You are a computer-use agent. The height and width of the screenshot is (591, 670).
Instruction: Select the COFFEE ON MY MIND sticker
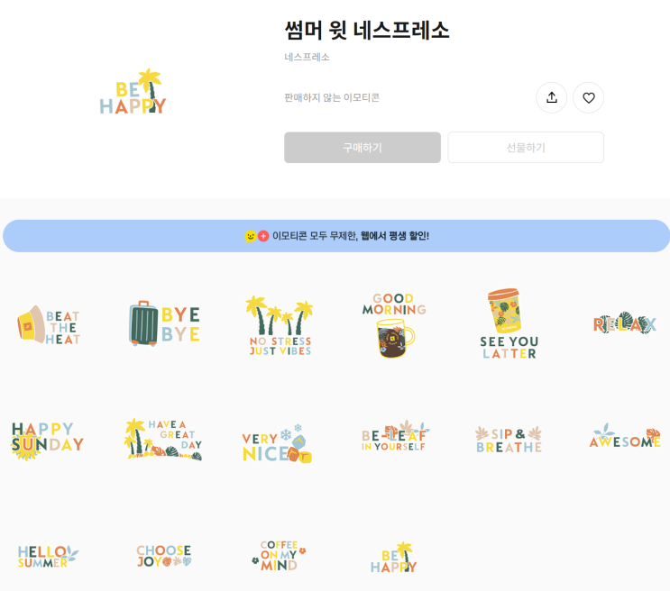point(279,556)
